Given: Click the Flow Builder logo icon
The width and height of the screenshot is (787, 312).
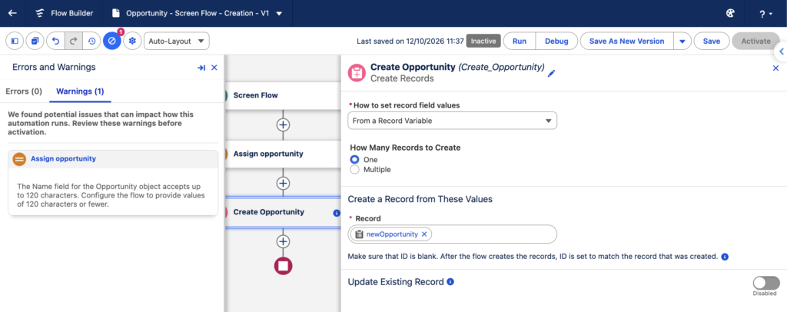Looking at the screenshot, I should [40, 14].
